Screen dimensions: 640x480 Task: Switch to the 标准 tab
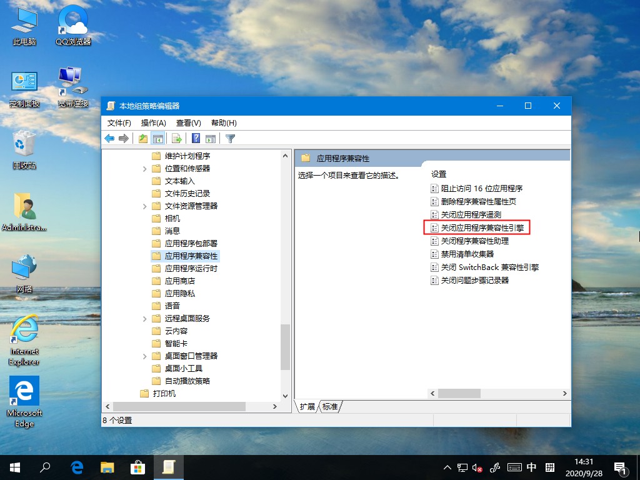click(x=331, y=406)
